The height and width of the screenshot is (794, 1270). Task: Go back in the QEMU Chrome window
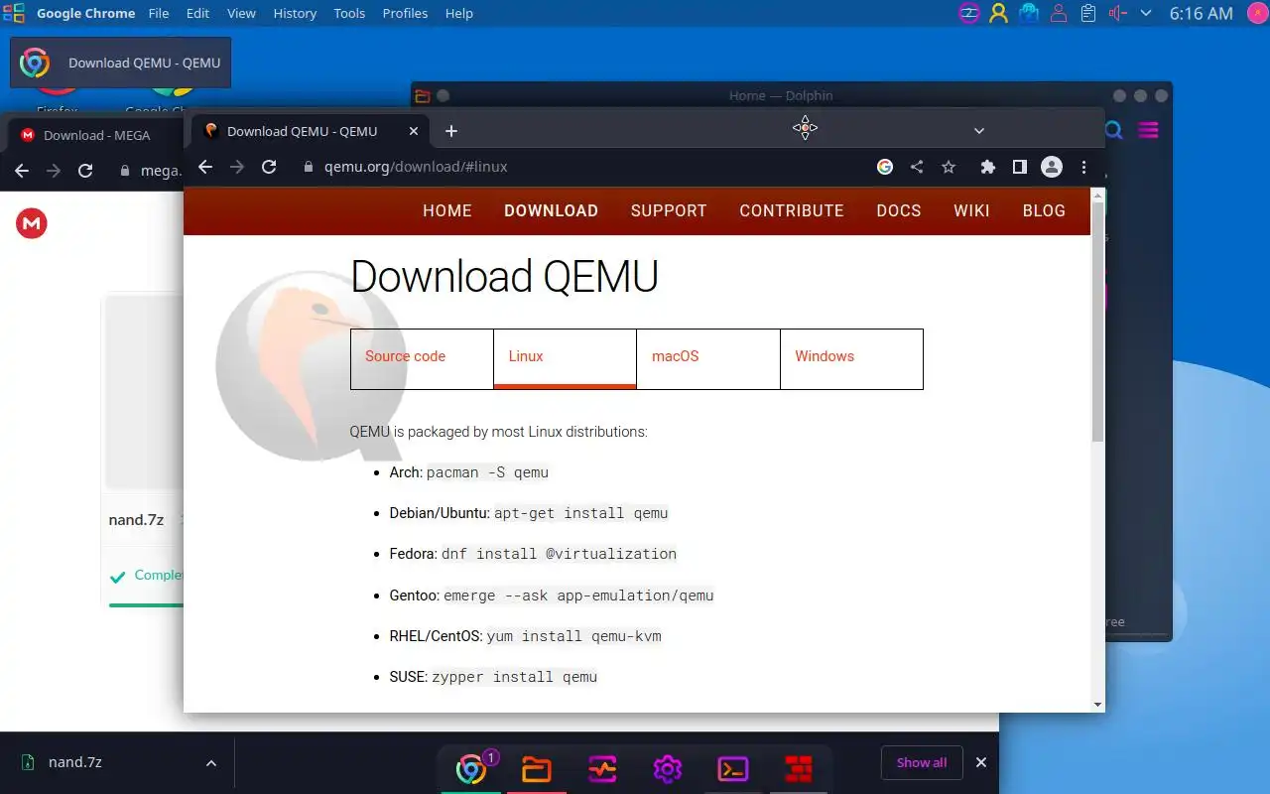[205, 167]
